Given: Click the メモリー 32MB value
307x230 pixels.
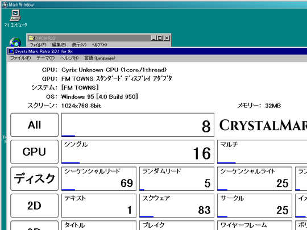Looking at the screenshot, I should click(x=273, y=106).
